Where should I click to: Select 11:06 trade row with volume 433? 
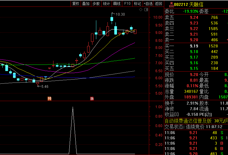click(196, 138)
